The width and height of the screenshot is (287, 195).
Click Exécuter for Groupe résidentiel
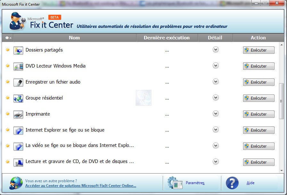258,98
